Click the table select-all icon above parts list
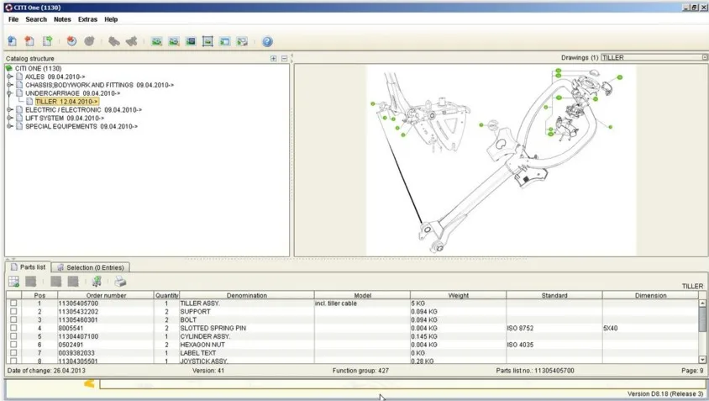Viewport: 709px width, 401px height. (x=13, y=282)
